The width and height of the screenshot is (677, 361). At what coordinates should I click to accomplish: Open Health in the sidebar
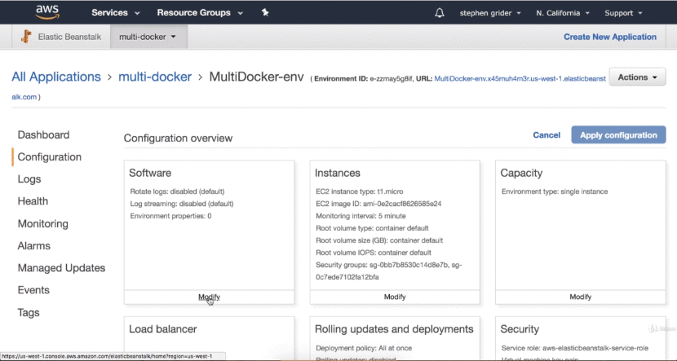pos(33,201)
